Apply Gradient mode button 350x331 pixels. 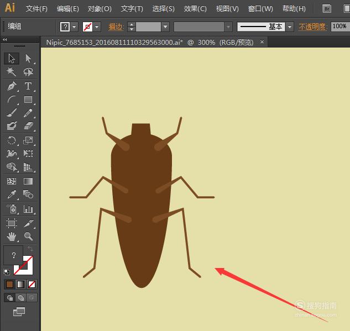[x=21, y=284]
